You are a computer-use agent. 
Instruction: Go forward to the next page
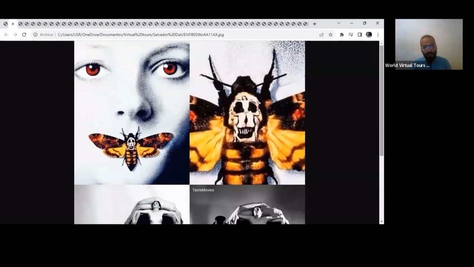click(x=15, y=34)
